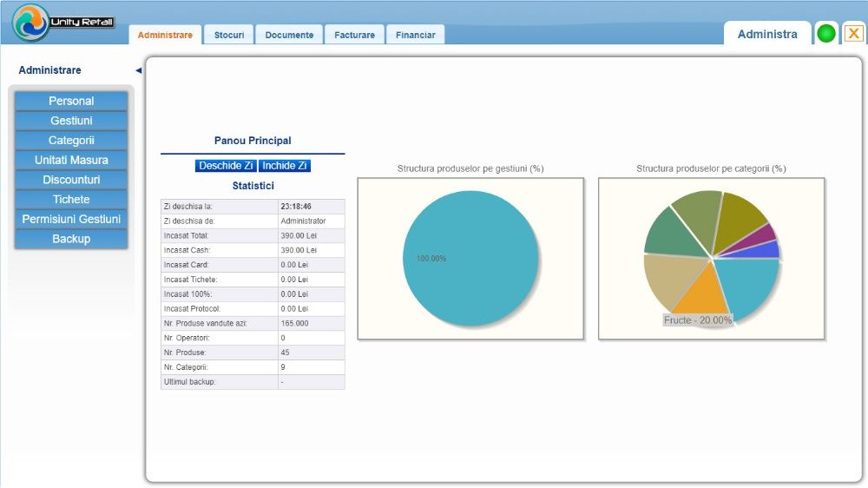
Task: Click the Nr. Categorii value '9'
Action: pyautogui.click(x=283, y=367)
